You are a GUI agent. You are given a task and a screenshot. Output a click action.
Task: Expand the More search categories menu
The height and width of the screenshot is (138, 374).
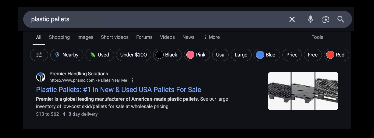coord(212,37)
